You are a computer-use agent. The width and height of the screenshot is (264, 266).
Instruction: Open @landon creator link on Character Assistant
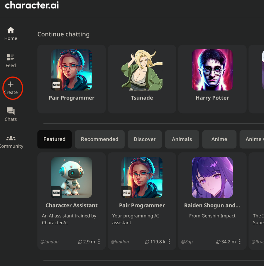point(49,241)
